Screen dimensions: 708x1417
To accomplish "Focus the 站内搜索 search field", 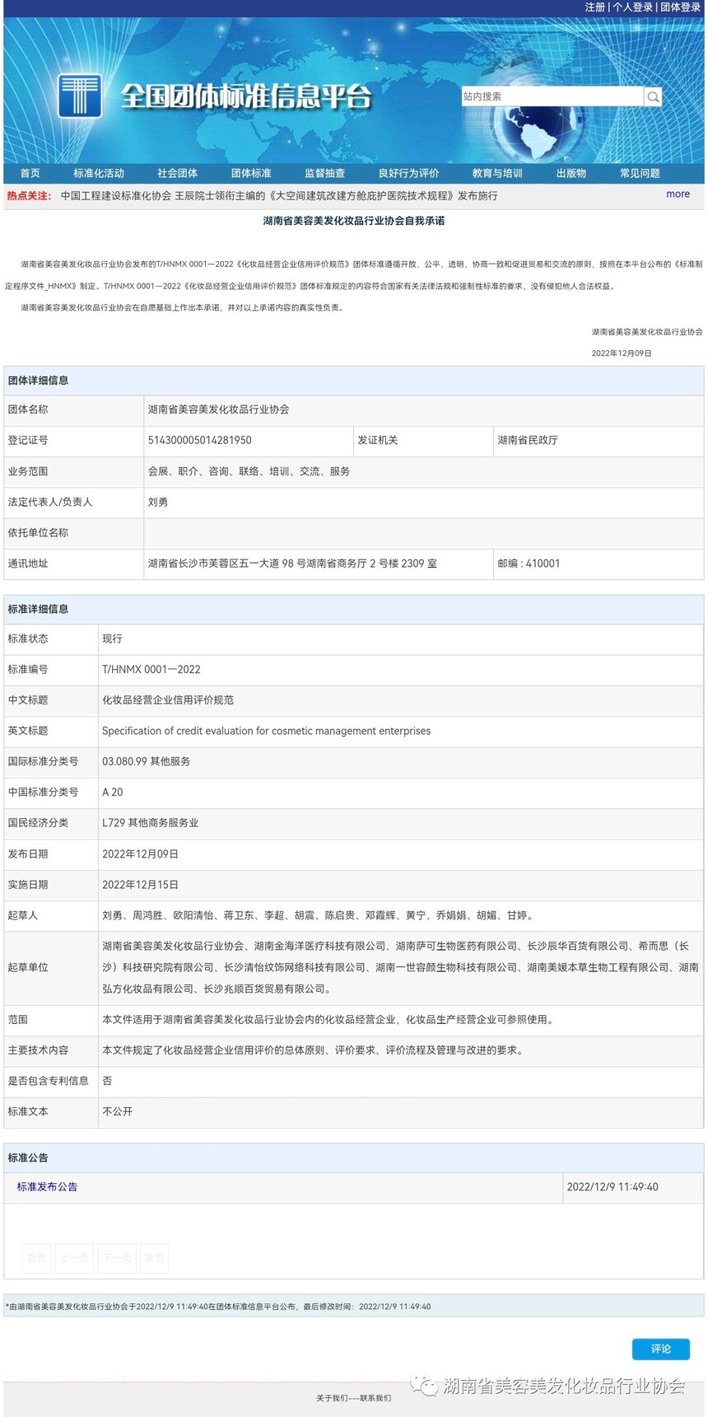I will pos(552,96).
